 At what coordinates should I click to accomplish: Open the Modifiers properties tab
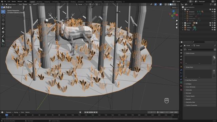coord(181,70)
